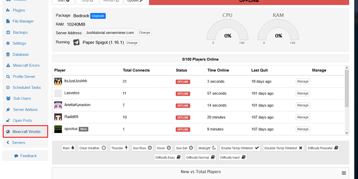Open the Feedback form

28,156
